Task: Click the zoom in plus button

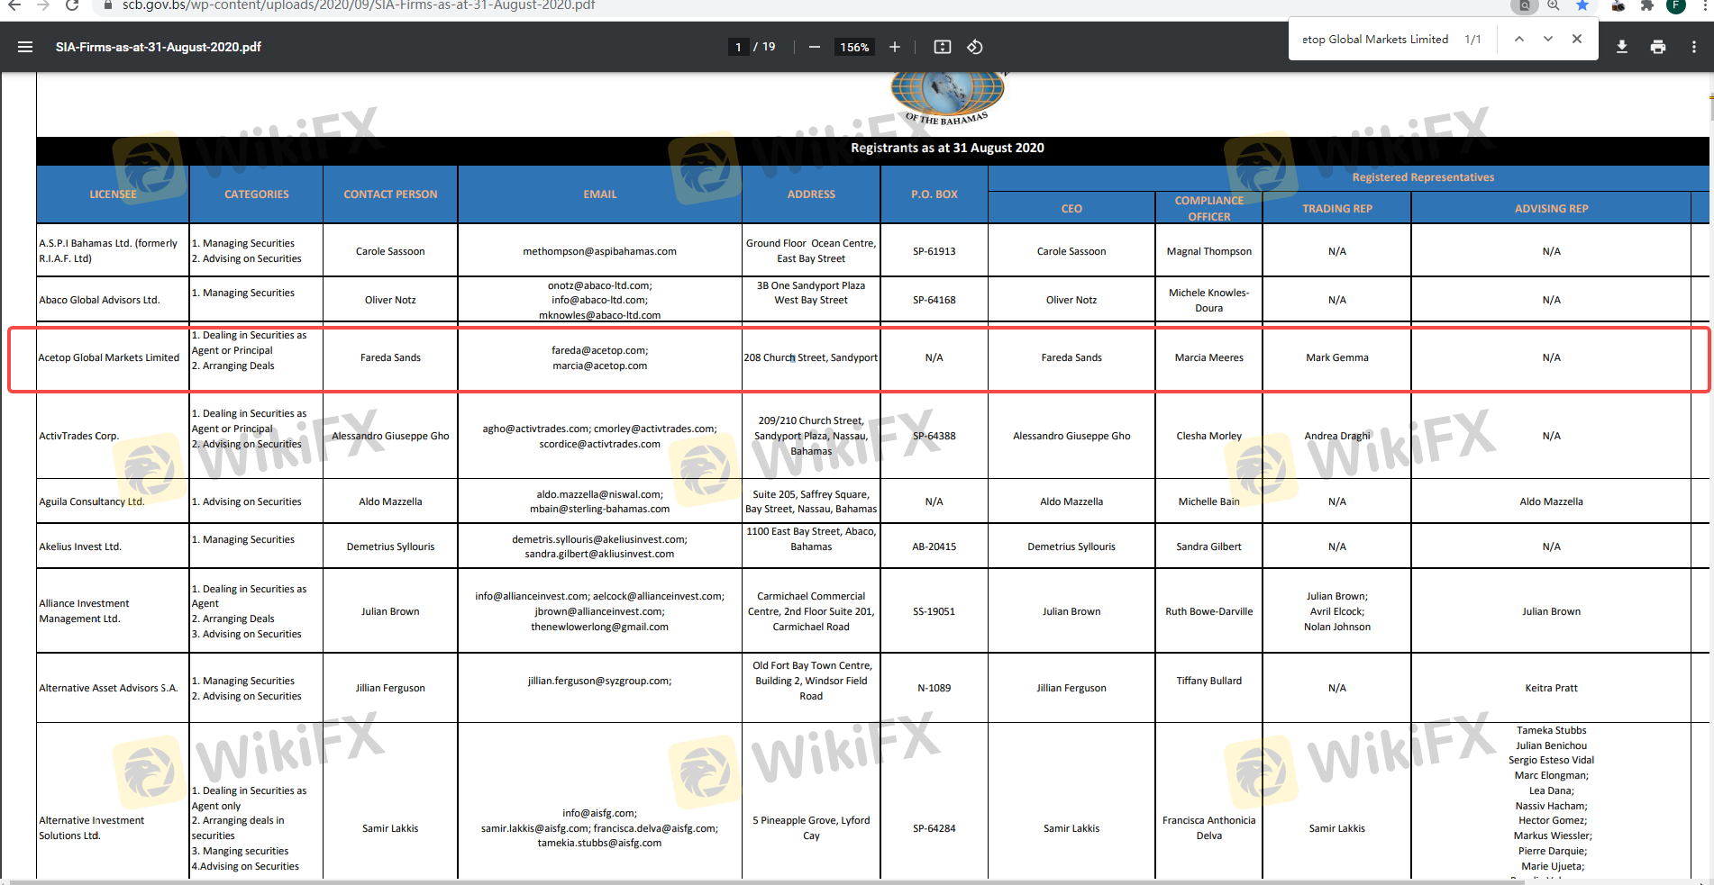Action: point(894,47)
